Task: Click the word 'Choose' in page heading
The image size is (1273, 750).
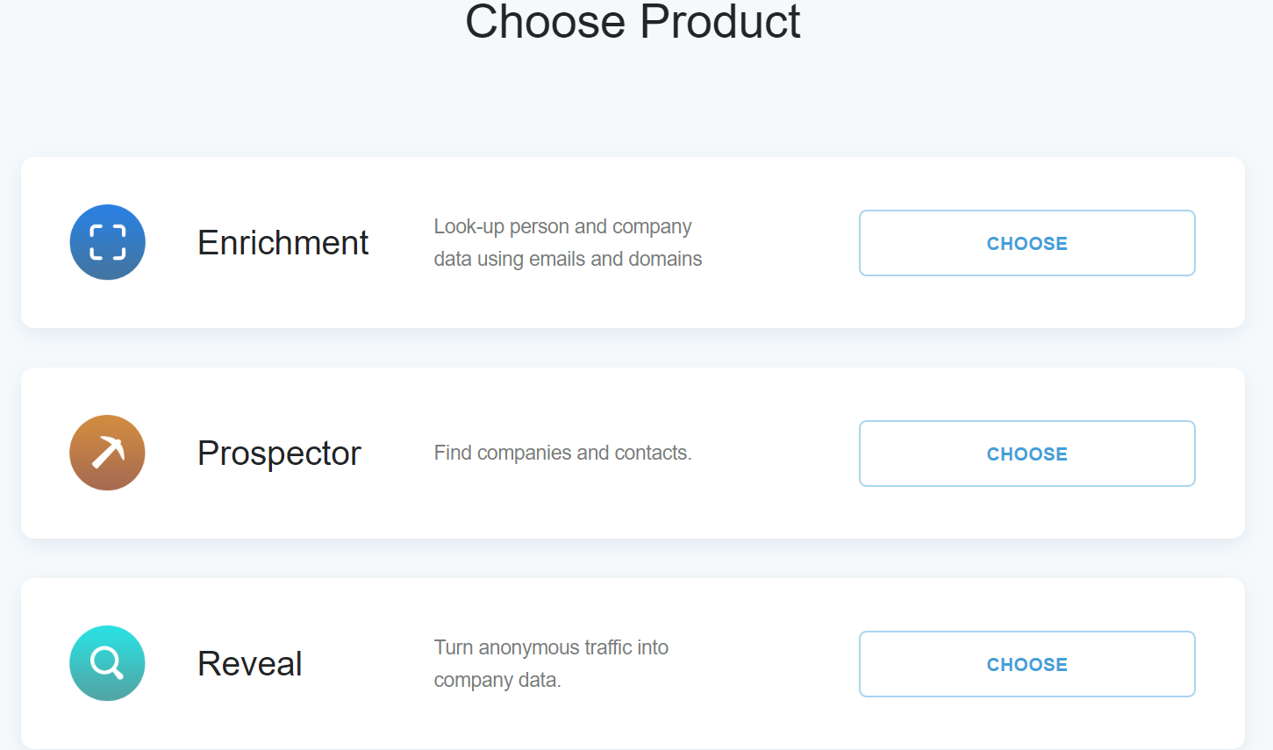Action: [545, 21]
